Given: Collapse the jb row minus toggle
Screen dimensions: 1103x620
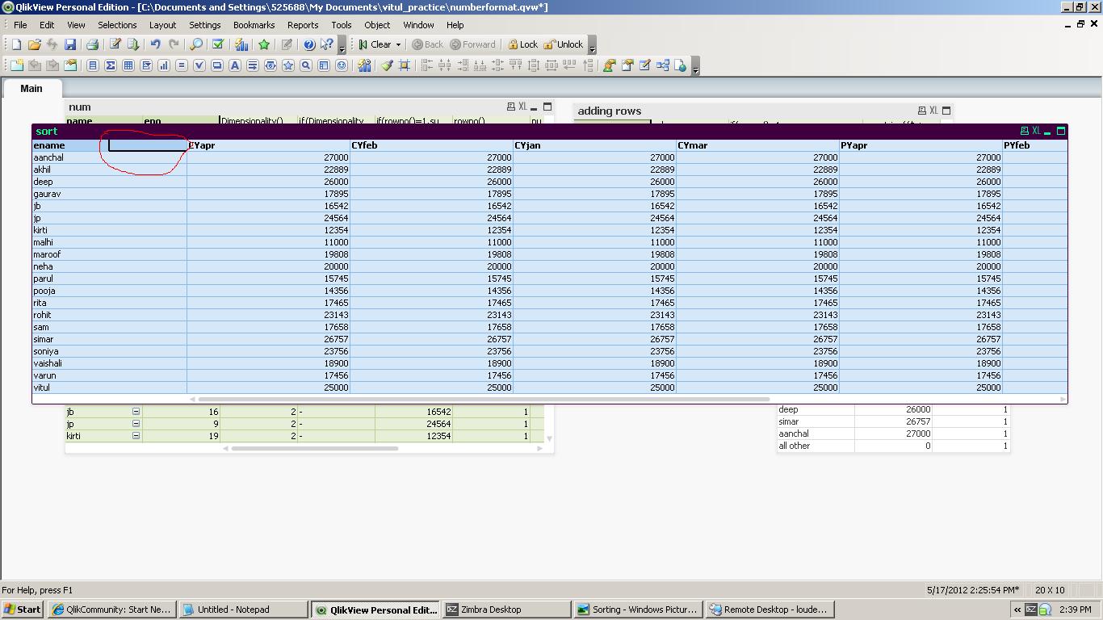Looking at the screenshot, I should click(x=136, y=412).
